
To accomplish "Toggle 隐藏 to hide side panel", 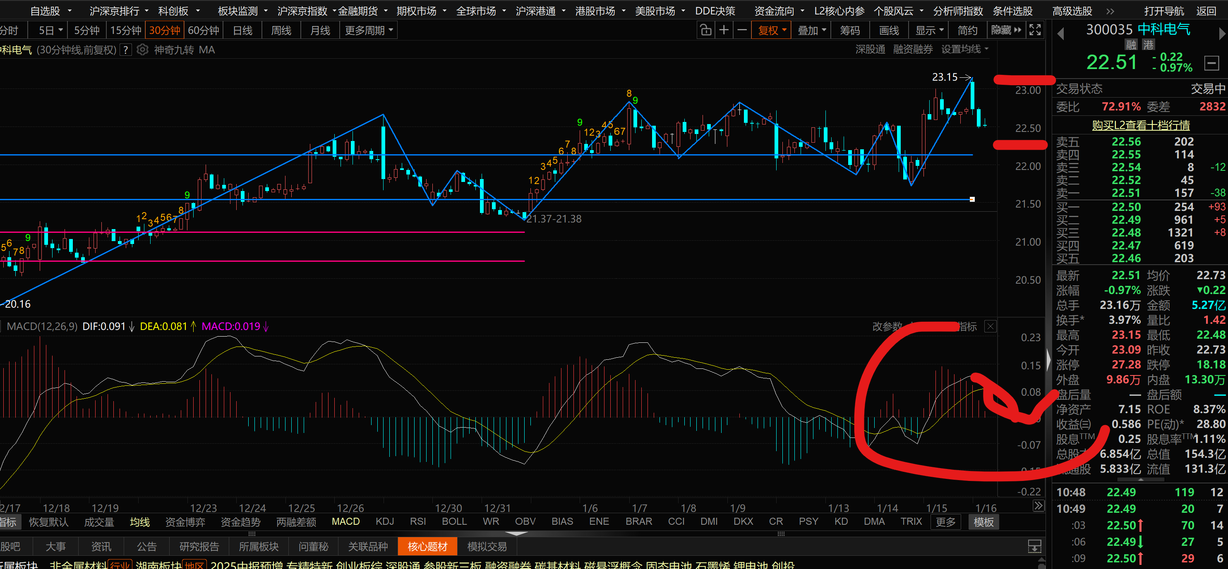I will pos(1005,31).
